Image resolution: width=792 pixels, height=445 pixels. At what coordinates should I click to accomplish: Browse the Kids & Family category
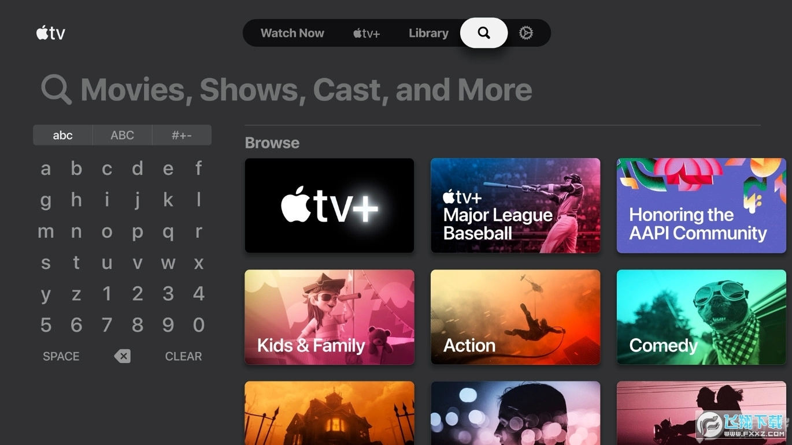point(330,317)
